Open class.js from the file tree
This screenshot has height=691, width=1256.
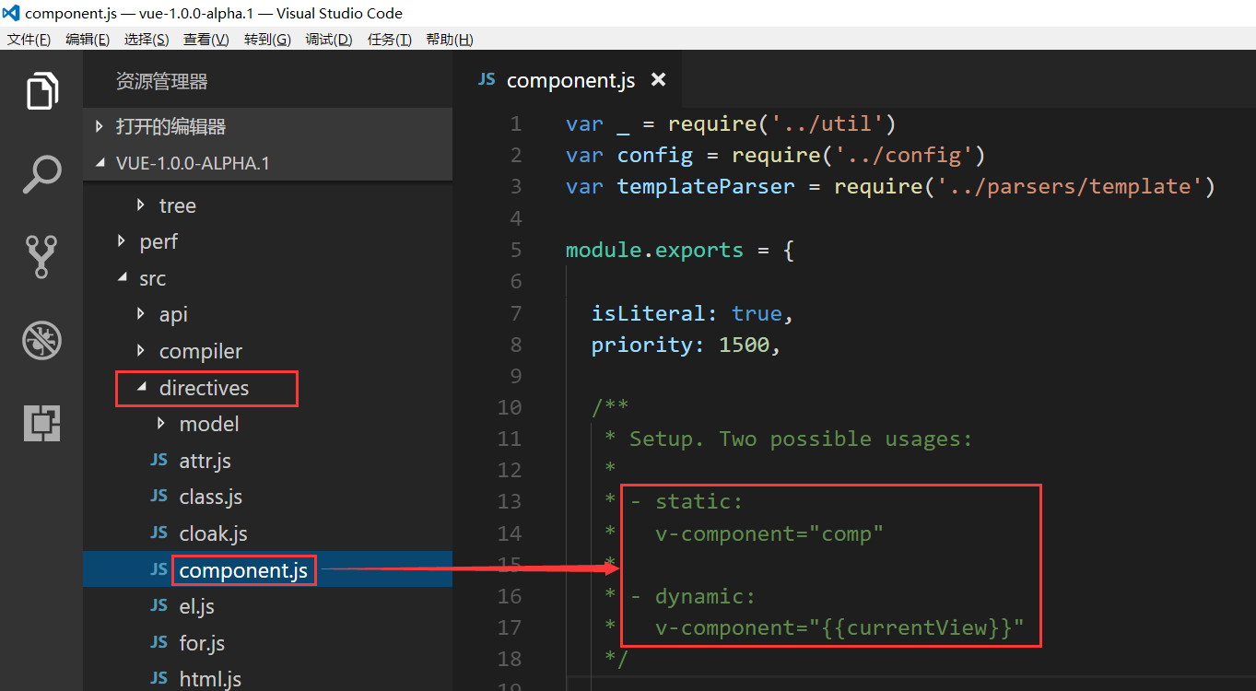[267, 497]
